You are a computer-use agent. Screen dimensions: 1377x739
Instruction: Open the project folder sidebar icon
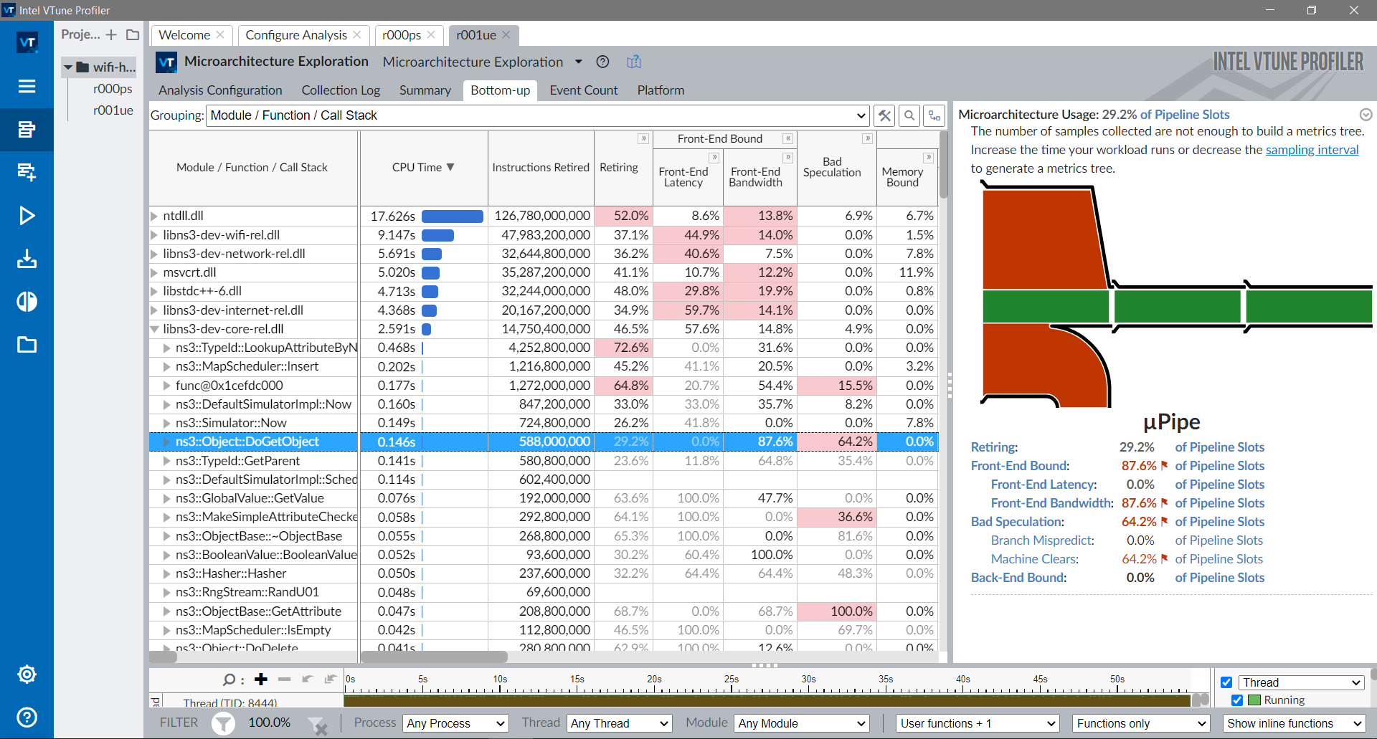27,345
